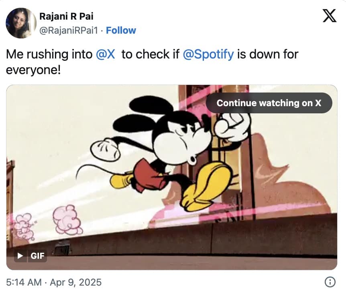Click the @RajaniRPai1 handle
The height and width of the screenshot is (294, 346).
coord(69,30)
